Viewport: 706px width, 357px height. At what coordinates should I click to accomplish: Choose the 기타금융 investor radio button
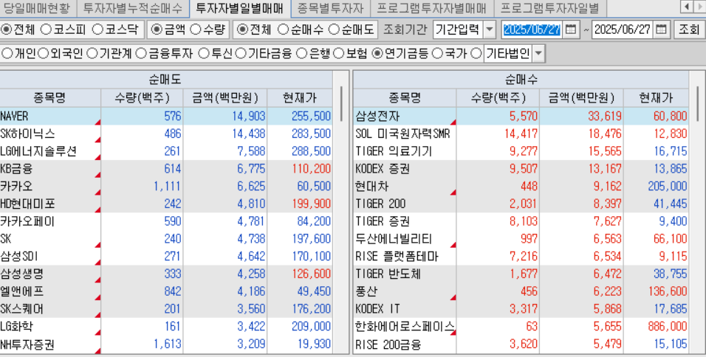click(241, 54)
